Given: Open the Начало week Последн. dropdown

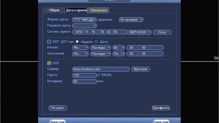Looking at the screenshot, I should (100, 48).
